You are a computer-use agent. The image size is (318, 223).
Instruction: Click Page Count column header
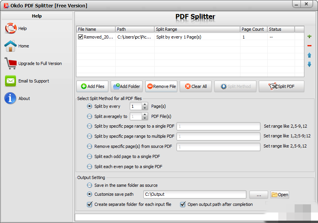click(x=254, y=29)
